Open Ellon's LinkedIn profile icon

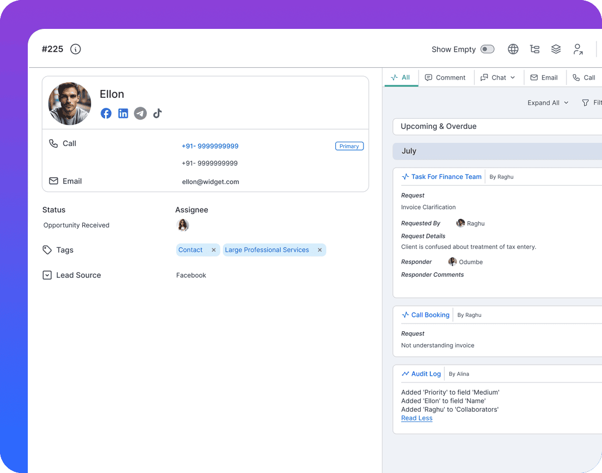(x=123, y=113)
